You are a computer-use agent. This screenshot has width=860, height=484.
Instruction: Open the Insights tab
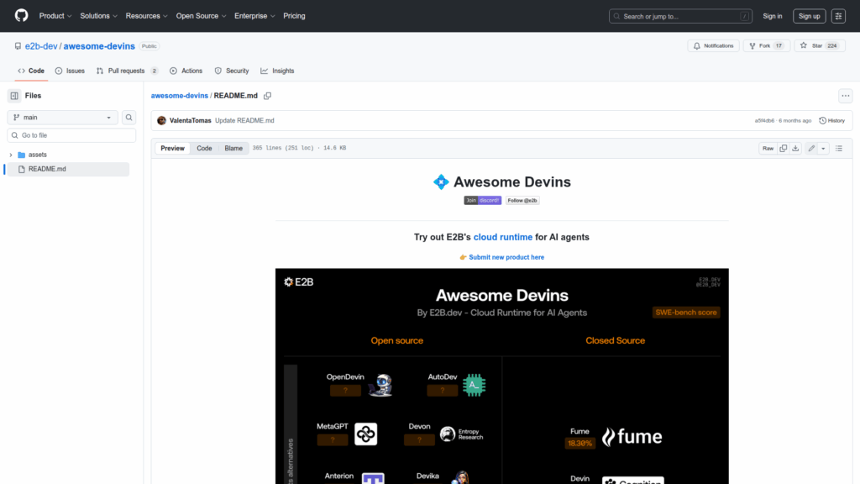point(277,71)
